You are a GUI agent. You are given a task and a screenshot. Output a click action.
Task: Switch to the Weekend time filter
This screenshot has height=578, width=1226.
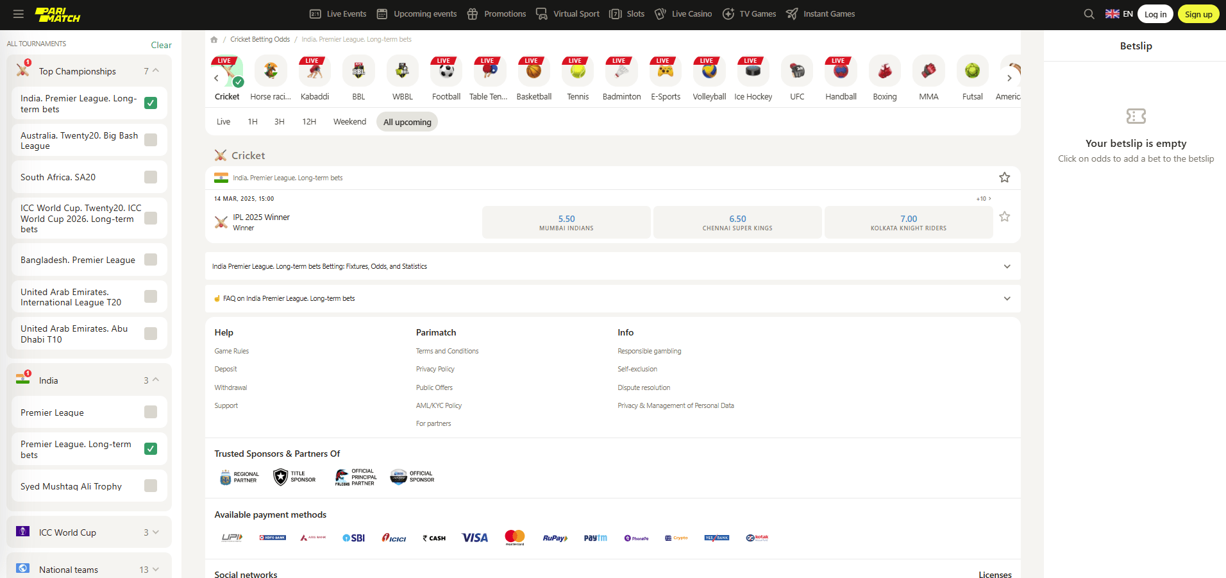349,122
